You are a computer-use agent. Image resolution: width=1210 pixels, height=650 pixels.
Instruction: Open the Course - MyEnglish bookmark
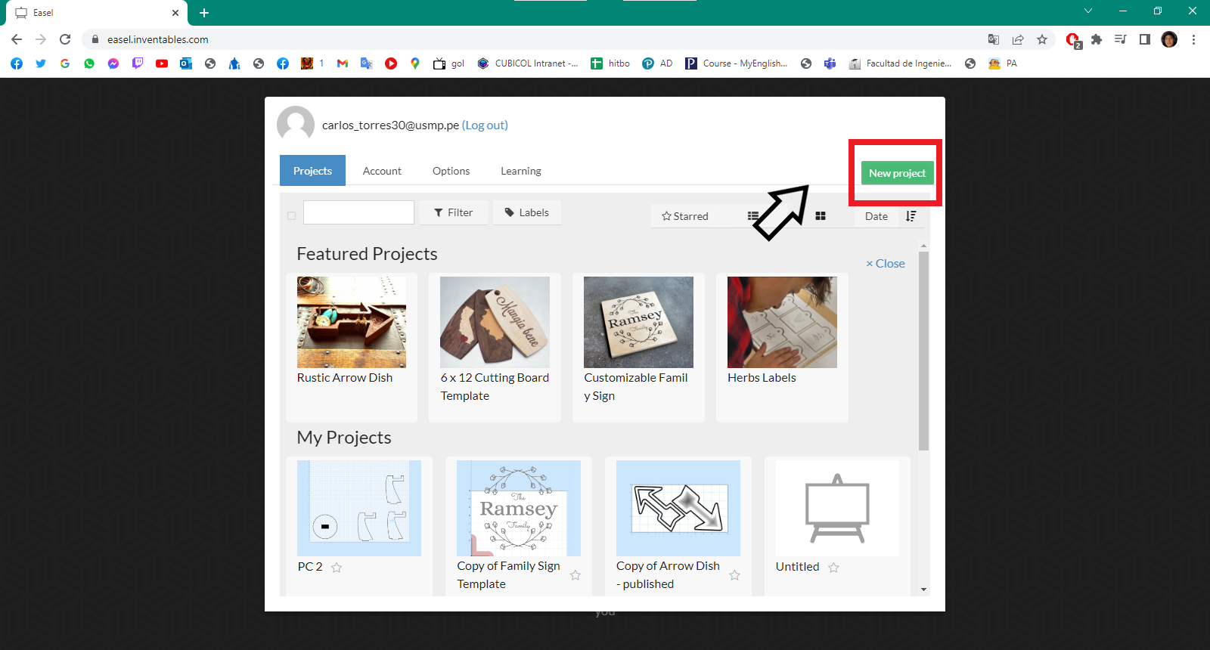(737, 63)
